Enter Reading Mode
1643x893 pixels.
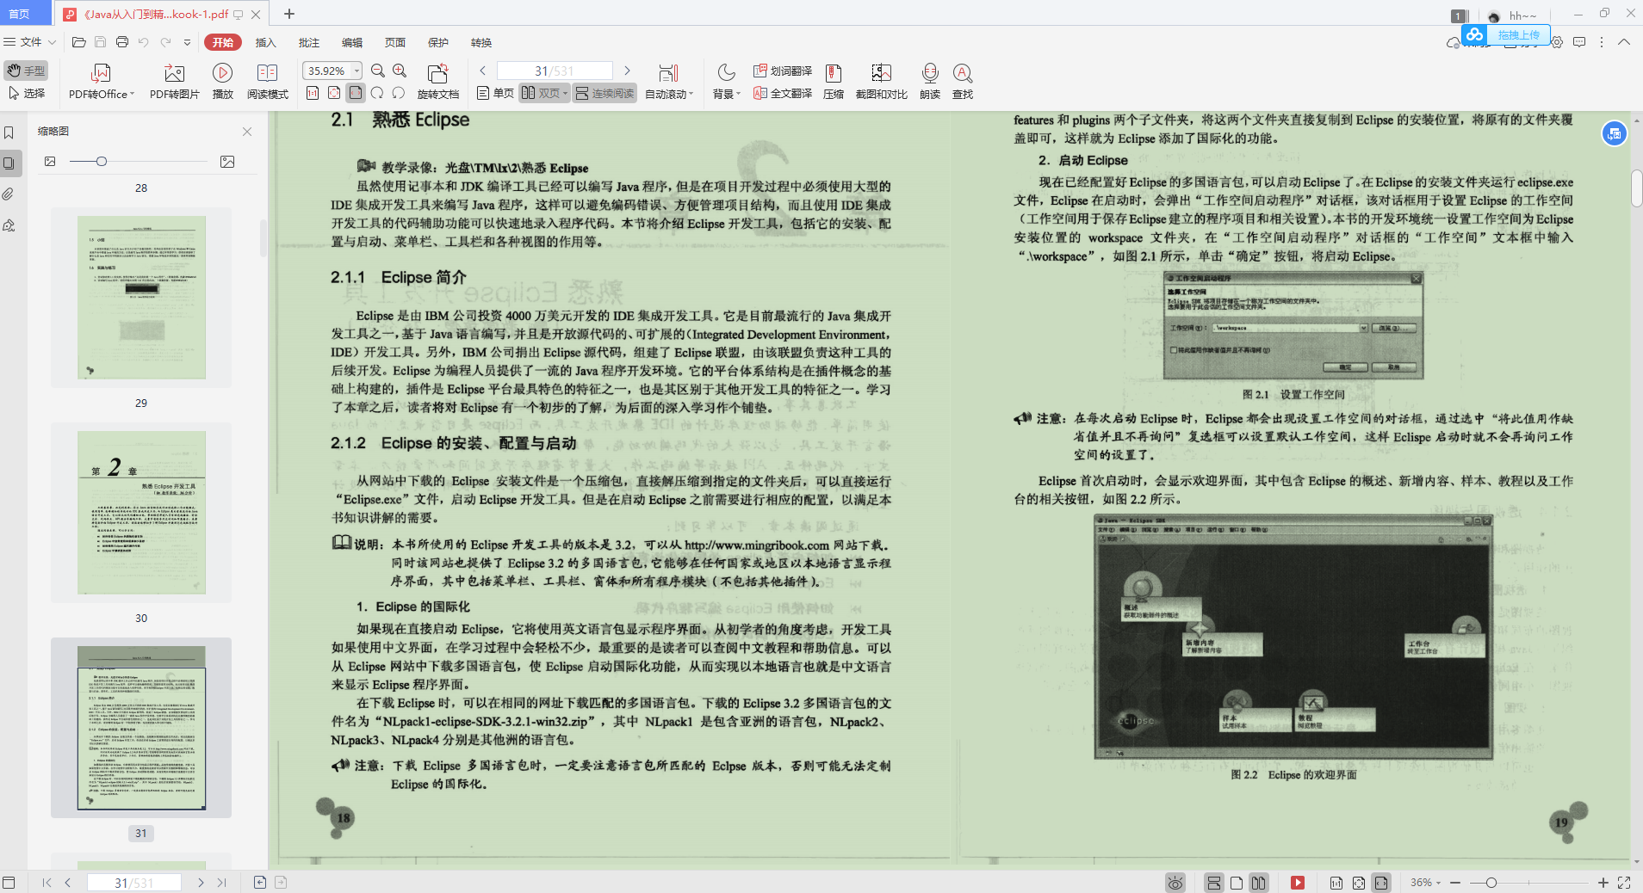268,82
